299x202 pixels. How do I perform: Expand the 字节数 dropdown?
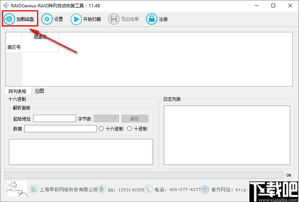coord(106,118)
